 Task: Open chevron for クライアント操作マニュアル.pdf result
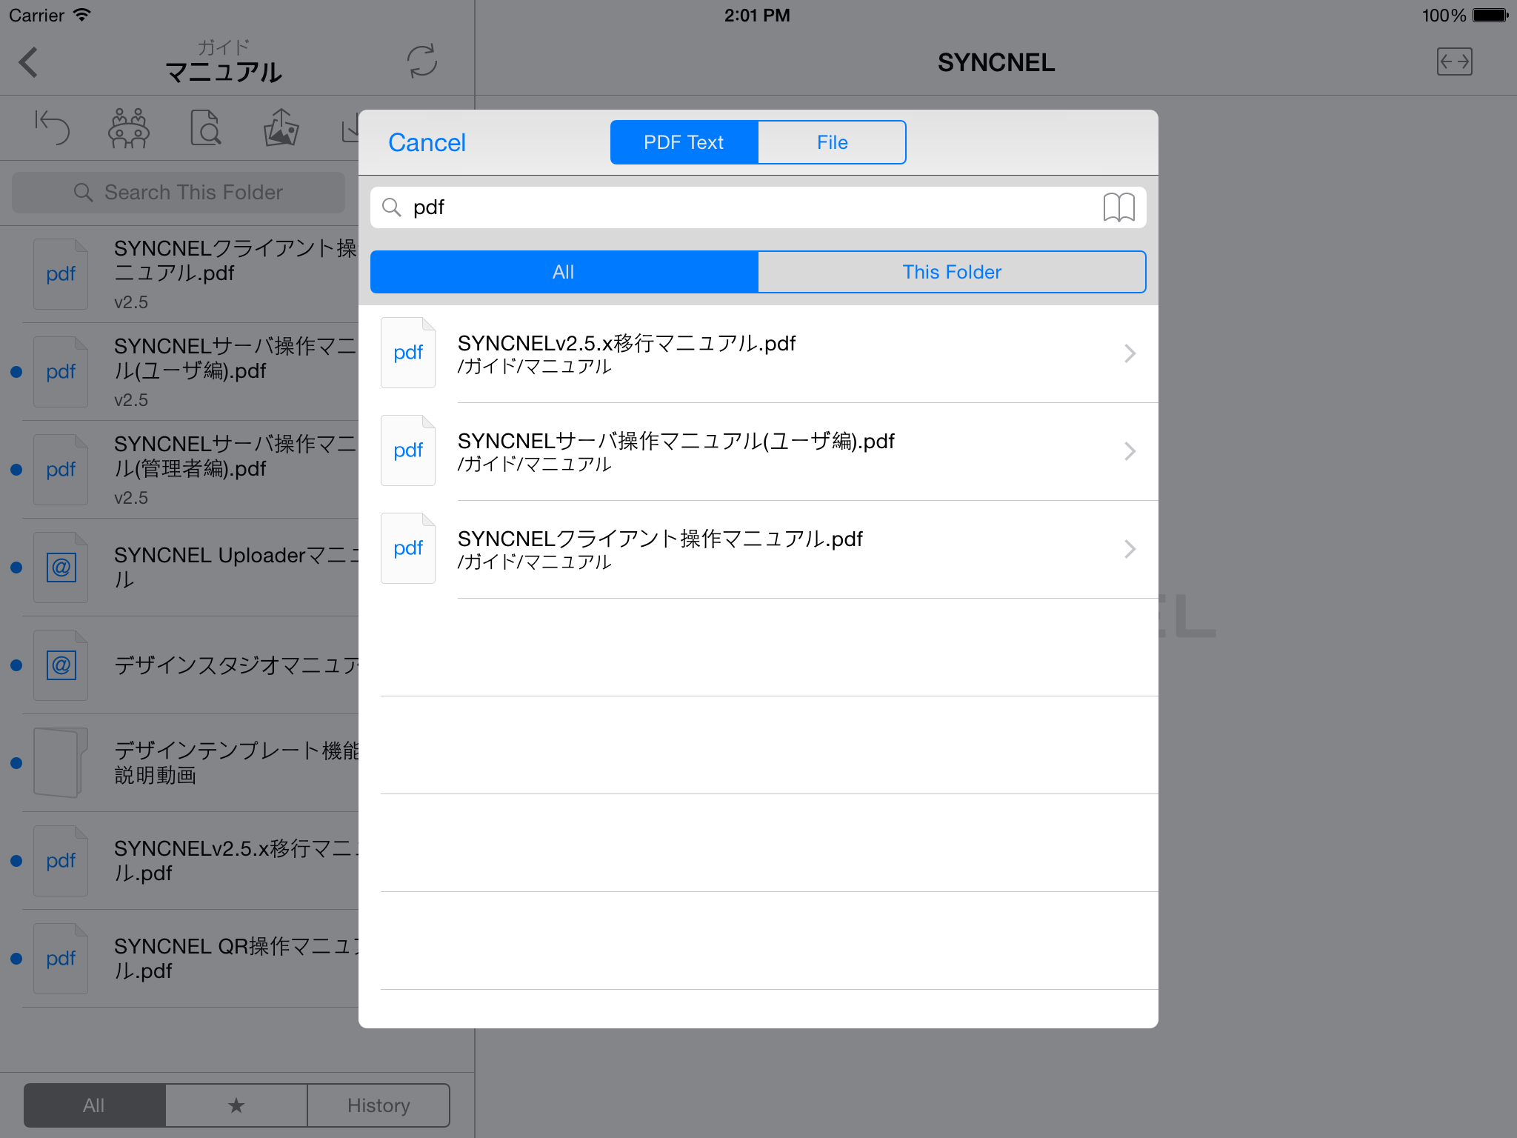click(1130, 549)
